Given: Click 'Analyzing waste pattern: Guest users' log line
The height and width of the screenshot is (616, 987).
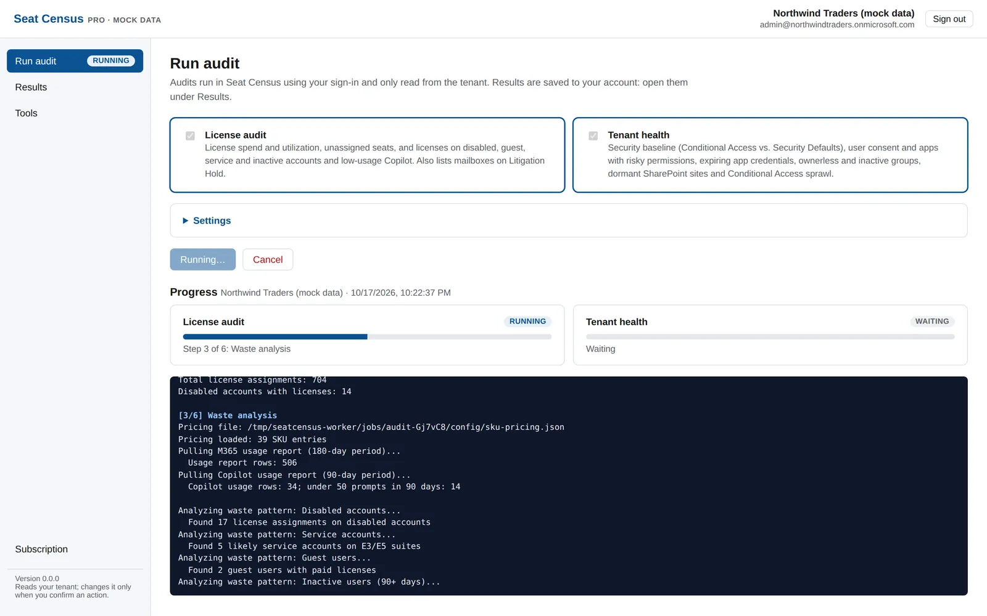Looking at the screenshot, I should click(275, 558).
